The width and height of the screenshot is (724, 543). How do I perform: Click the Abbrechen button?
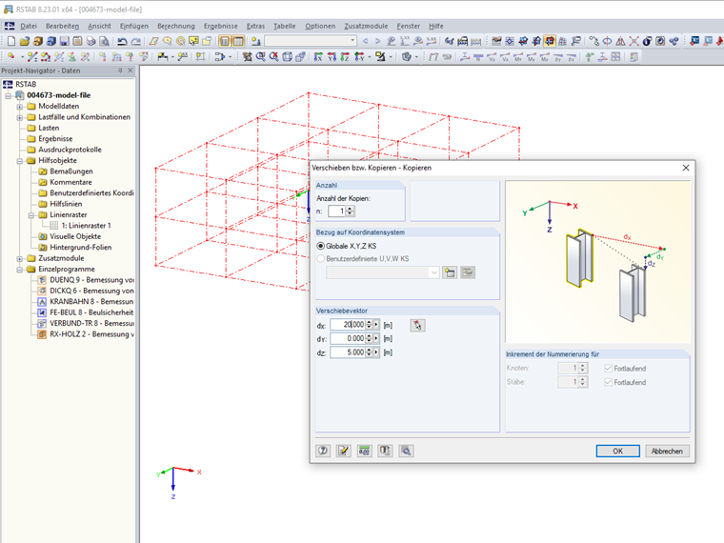[x=667, y=452]
